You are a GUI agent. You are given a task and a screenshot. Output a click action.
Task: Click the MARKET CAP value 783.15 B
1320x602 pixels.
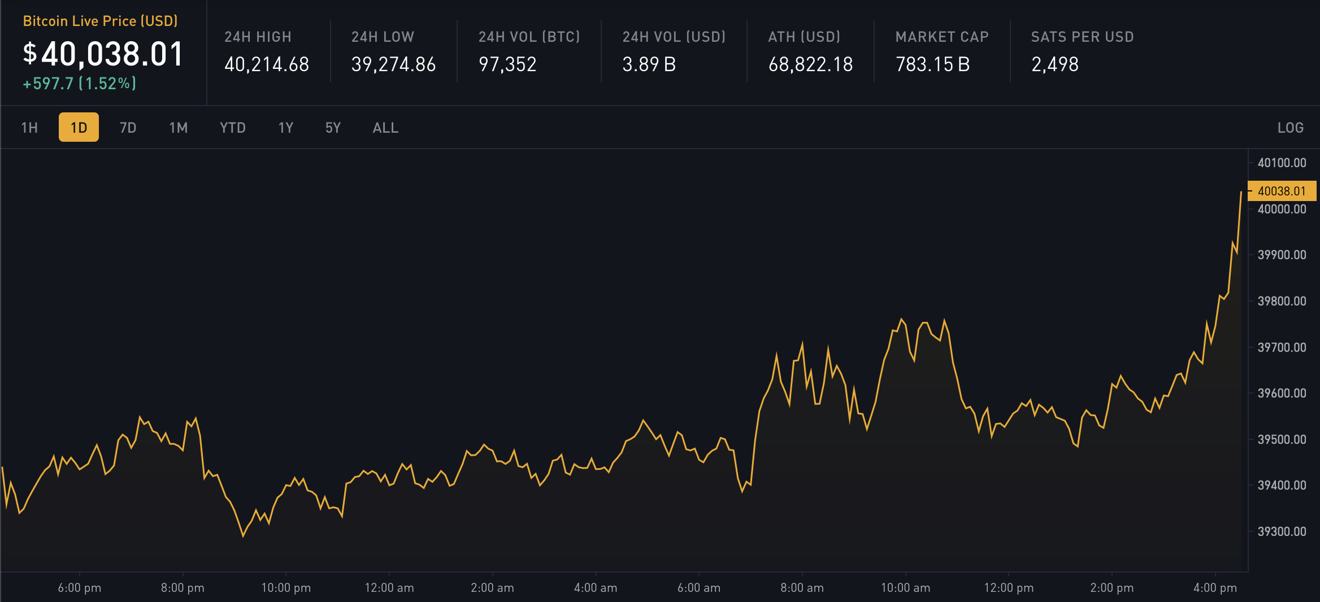click(933, 64)
